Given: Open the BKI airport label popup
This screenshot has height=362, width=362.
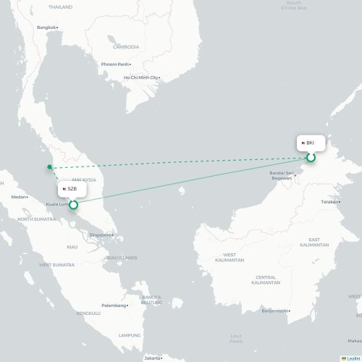Looking at the screenshot, I should (311, 143).
